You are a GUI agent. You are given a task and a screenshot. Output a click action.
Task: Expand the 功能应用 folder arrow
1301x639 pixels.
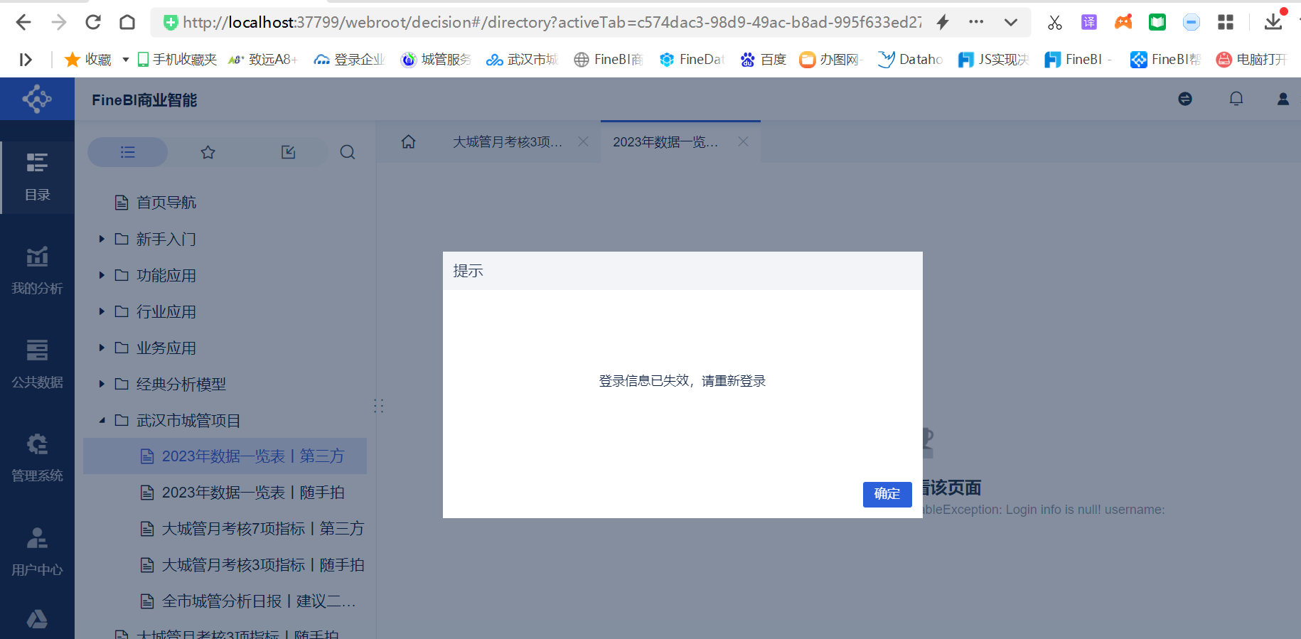[102, 275]
